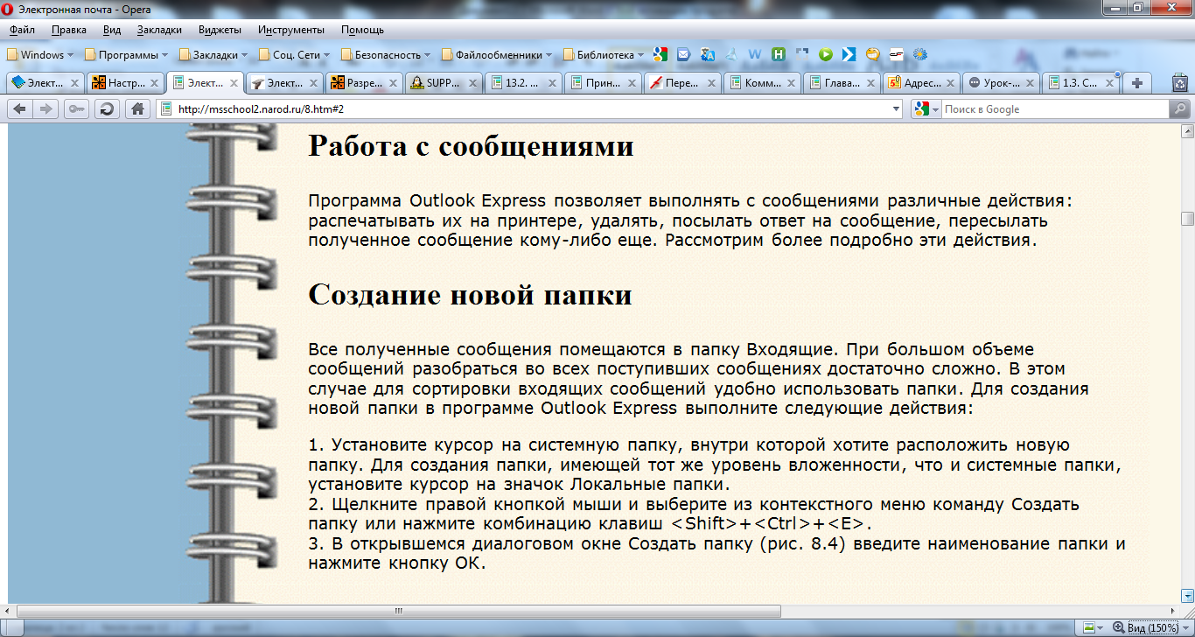Screen dimensions: 1195x637
Task: Open the blue W bookmark icon
Action: pyautogui.click(x=755, y=54)
